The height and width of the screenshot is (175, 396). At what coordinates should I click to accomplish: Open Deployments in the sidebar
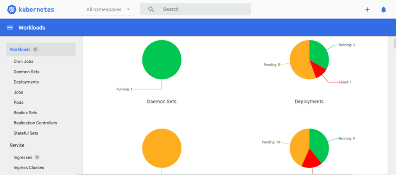[x=26, y=82]
